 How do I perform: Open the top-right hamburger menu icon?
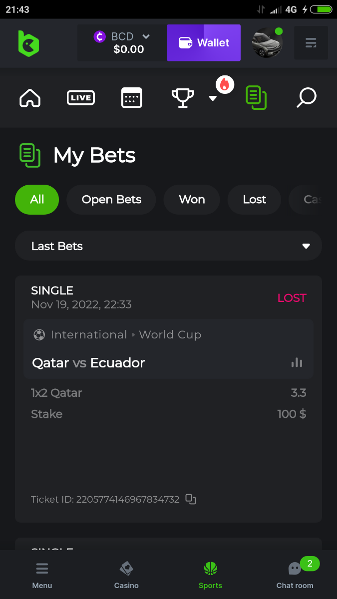311,43
